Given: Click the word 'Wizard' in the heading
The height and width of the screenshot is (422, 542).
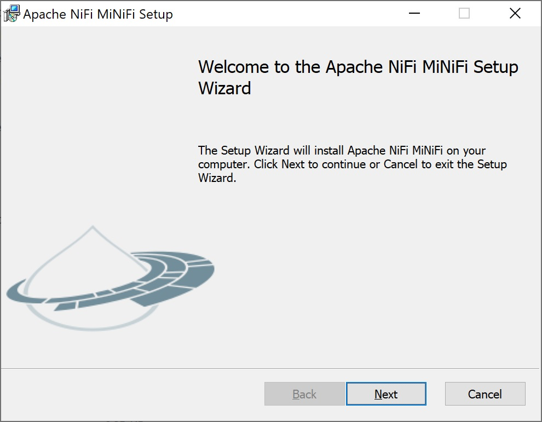Looking at the screenshot, I should (224, 88).
